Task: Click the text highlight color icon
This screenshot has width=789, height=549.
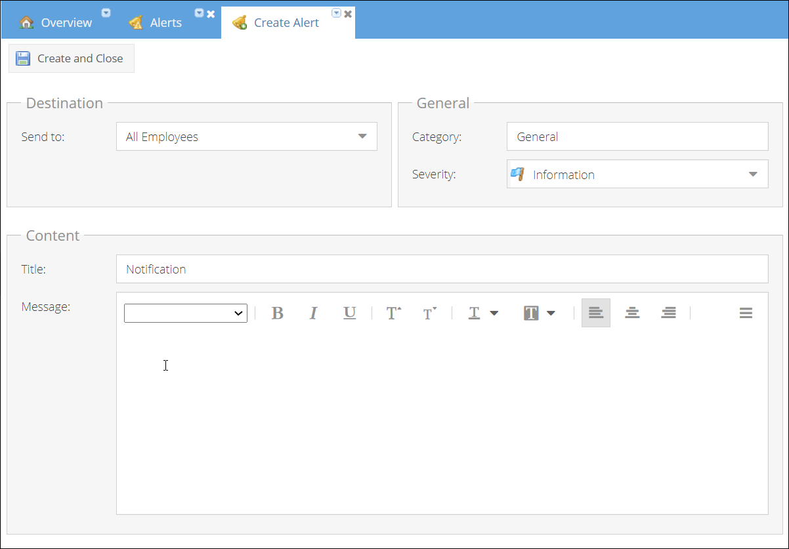Action: [x=531, y=313]
